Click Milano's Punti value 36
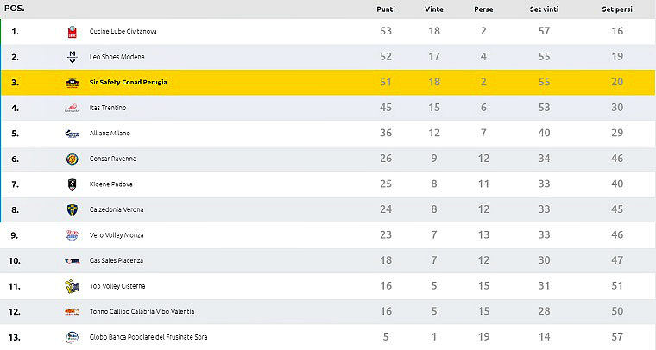 click(386, 133)
